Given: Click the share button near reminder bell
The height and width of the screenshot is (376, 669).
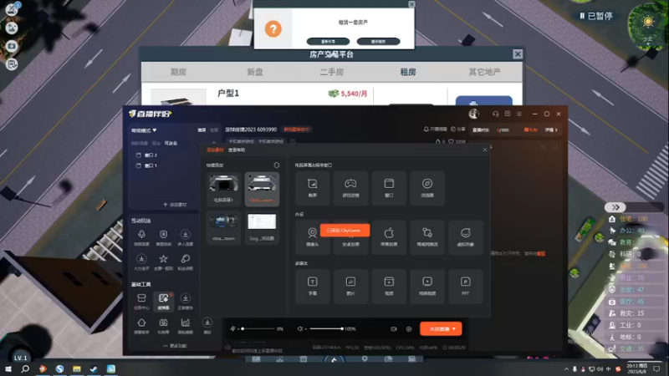Looking at the screenshot, I should tap(457, 130).
